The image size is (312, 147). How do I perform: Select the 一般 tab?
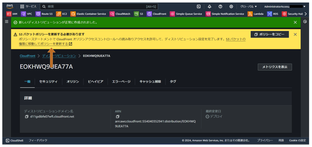pyautogui.click(x=27, y=82)
